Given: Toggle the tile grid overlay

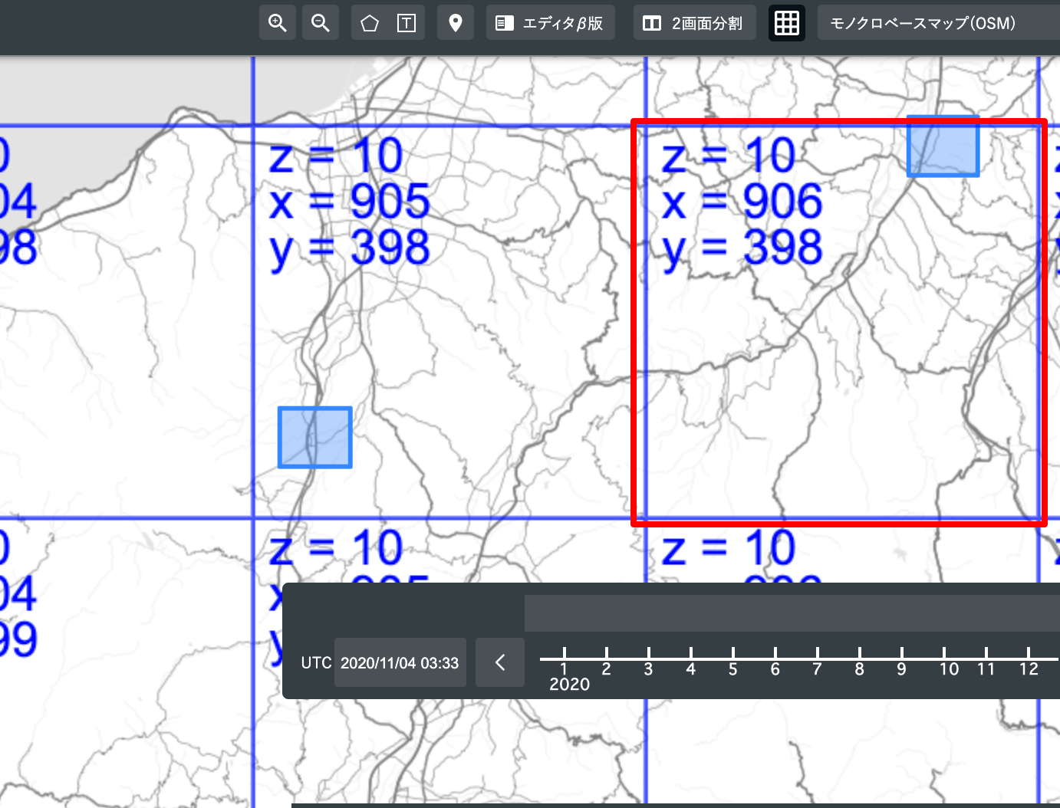Looking at the screenshot, I should (x=787, y=23).
